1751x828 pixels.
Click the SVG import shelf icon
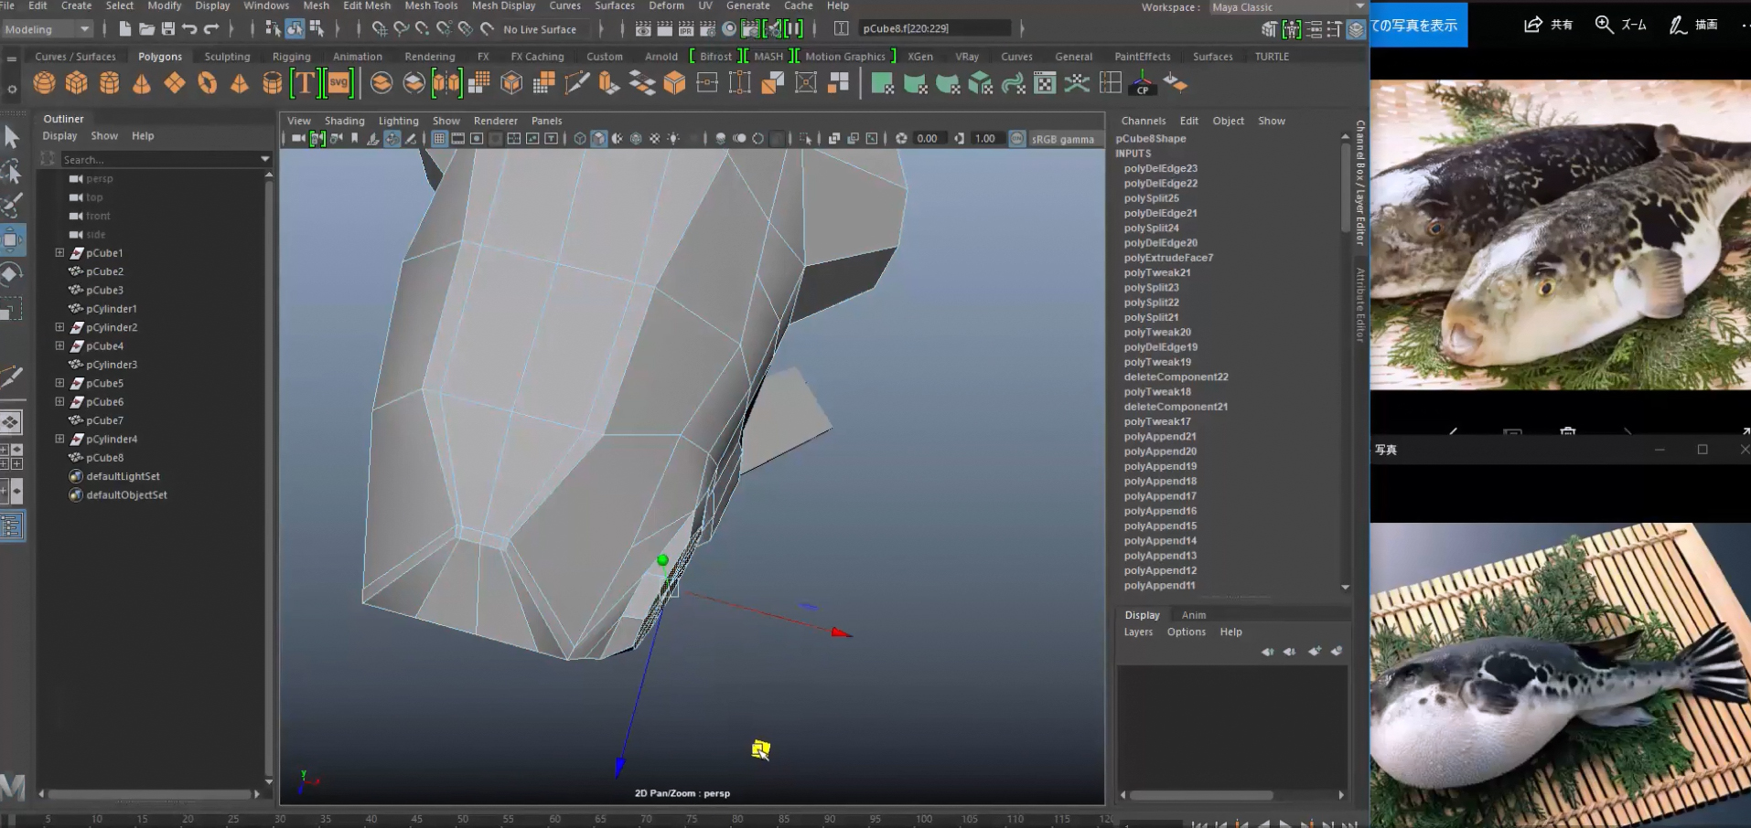pos(338,83)
